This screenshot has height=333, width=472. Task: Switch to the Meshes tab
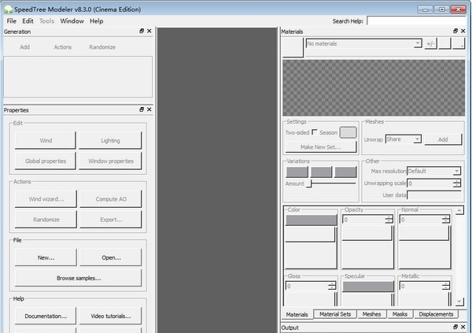tap(371, 314)
